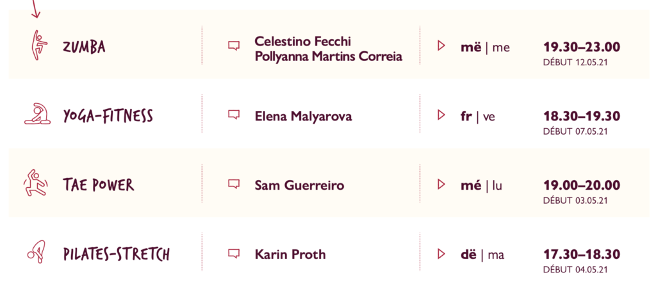Click speech bubble icon beside Sam Guerreiro

point(234,184)
